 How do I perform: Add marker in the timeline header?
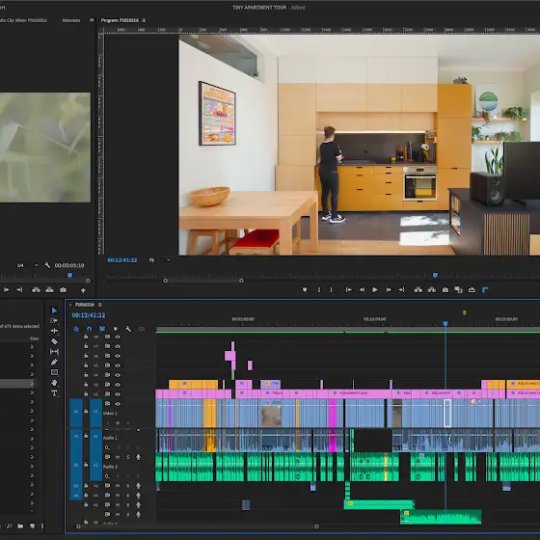[116, 329]
